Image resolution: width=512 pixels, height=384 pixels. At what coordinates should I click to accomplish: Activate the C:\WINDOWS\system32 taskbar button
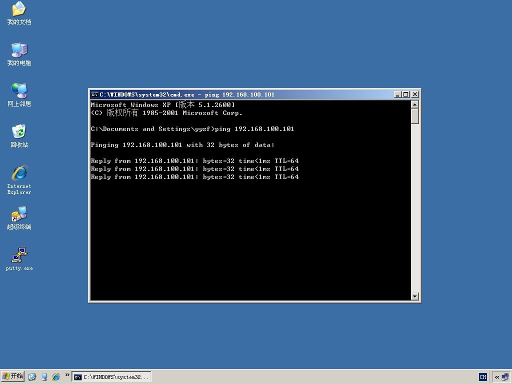[x=111, y=377]
